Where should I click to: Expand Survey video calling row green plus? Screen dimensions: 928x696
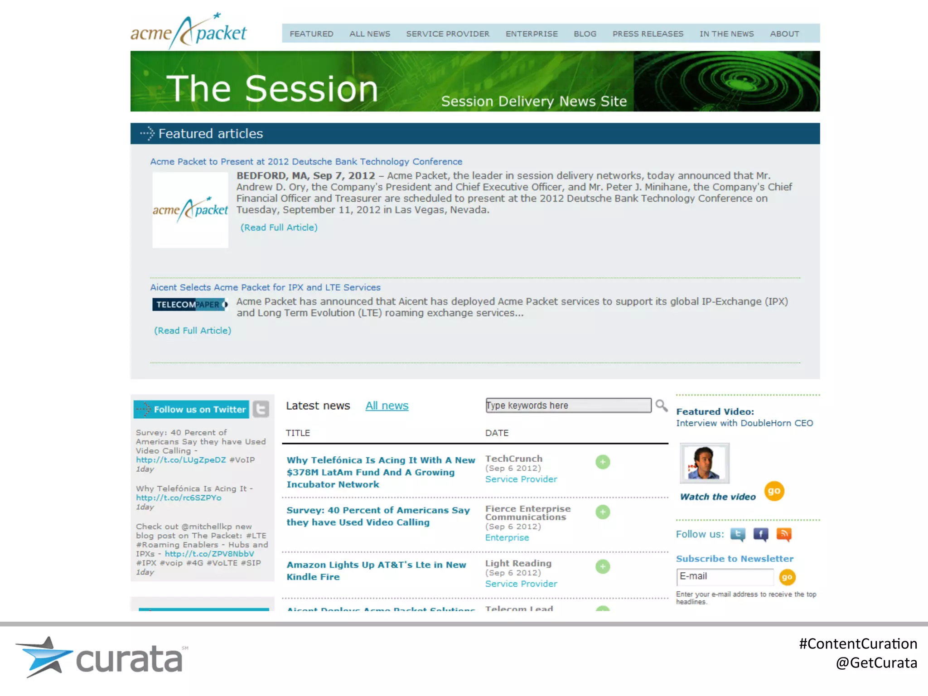click(x=603, y=512)
